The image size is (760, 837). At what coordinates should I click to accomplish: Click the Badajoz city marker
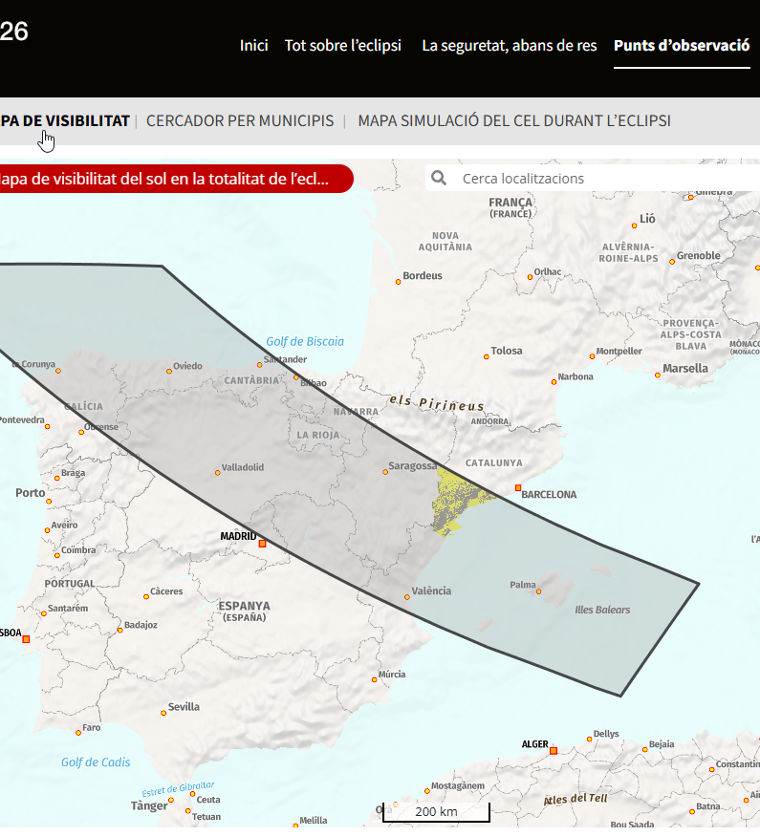coord(120,631)
